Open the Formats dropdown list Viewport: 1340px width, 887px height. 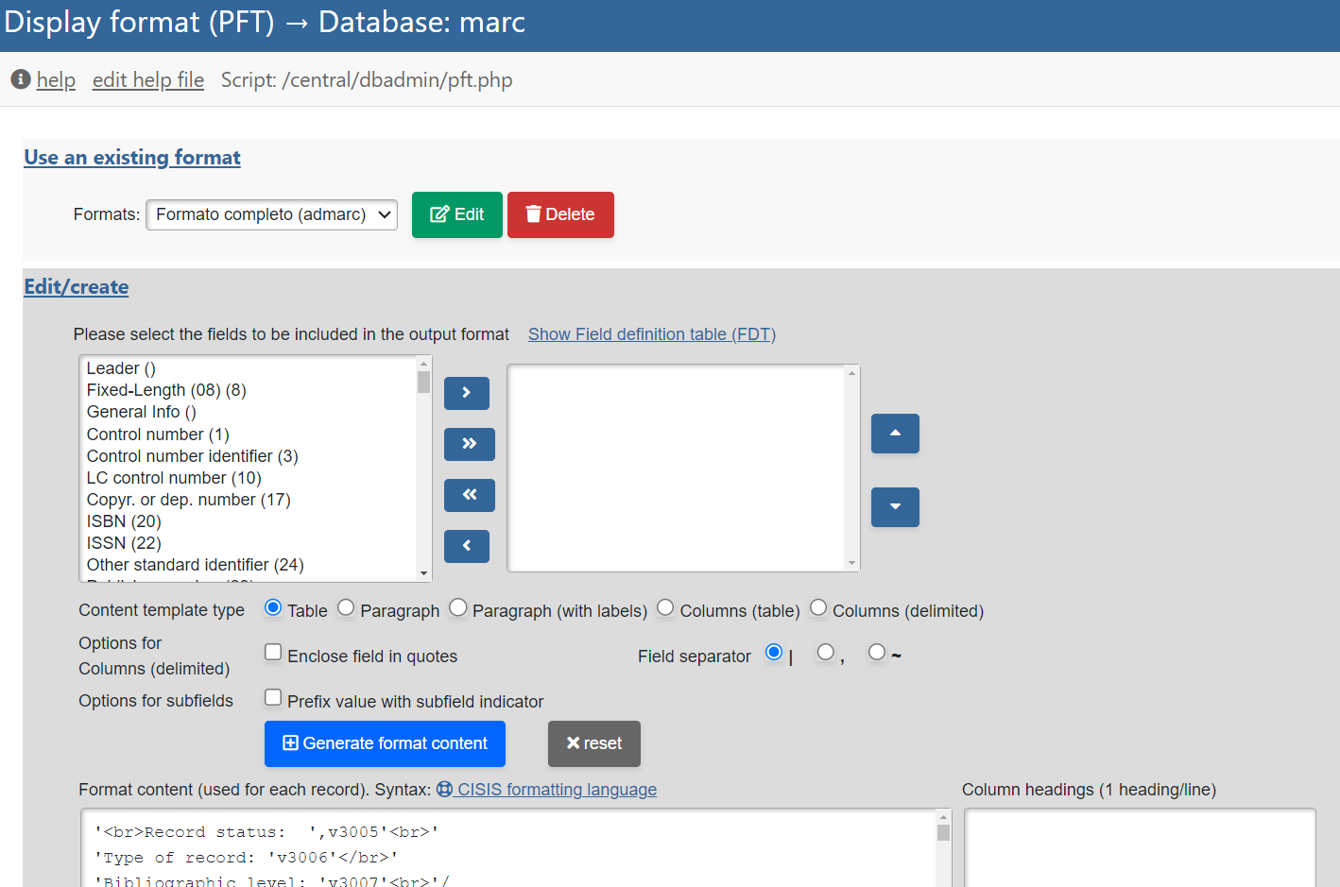point(271,214)
